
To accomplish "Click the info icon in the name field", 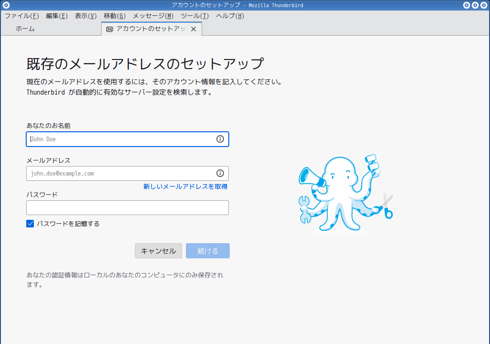I will (x=220, y=139).
